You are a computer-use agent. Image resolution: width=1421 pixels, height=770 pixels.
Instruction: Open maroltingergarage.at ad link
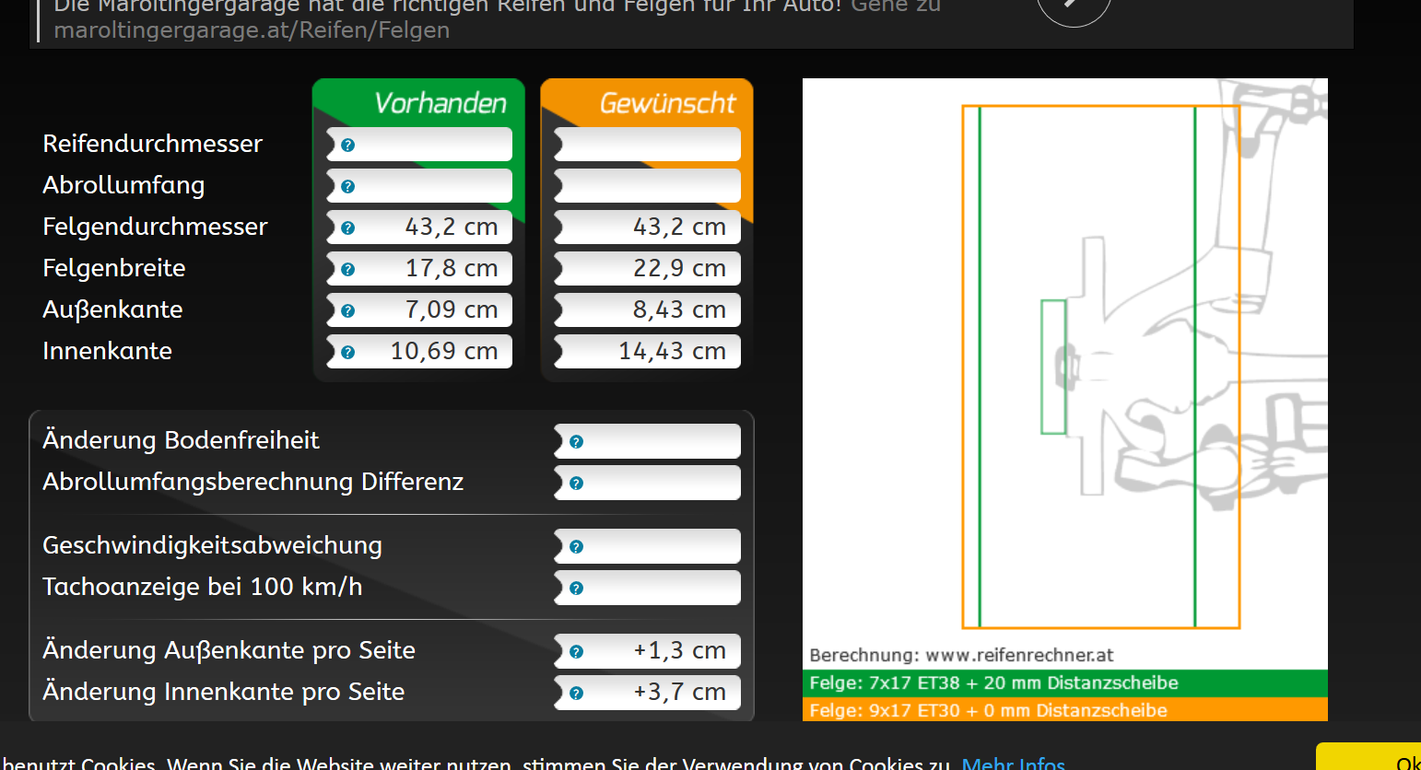[x=252, y=30]
